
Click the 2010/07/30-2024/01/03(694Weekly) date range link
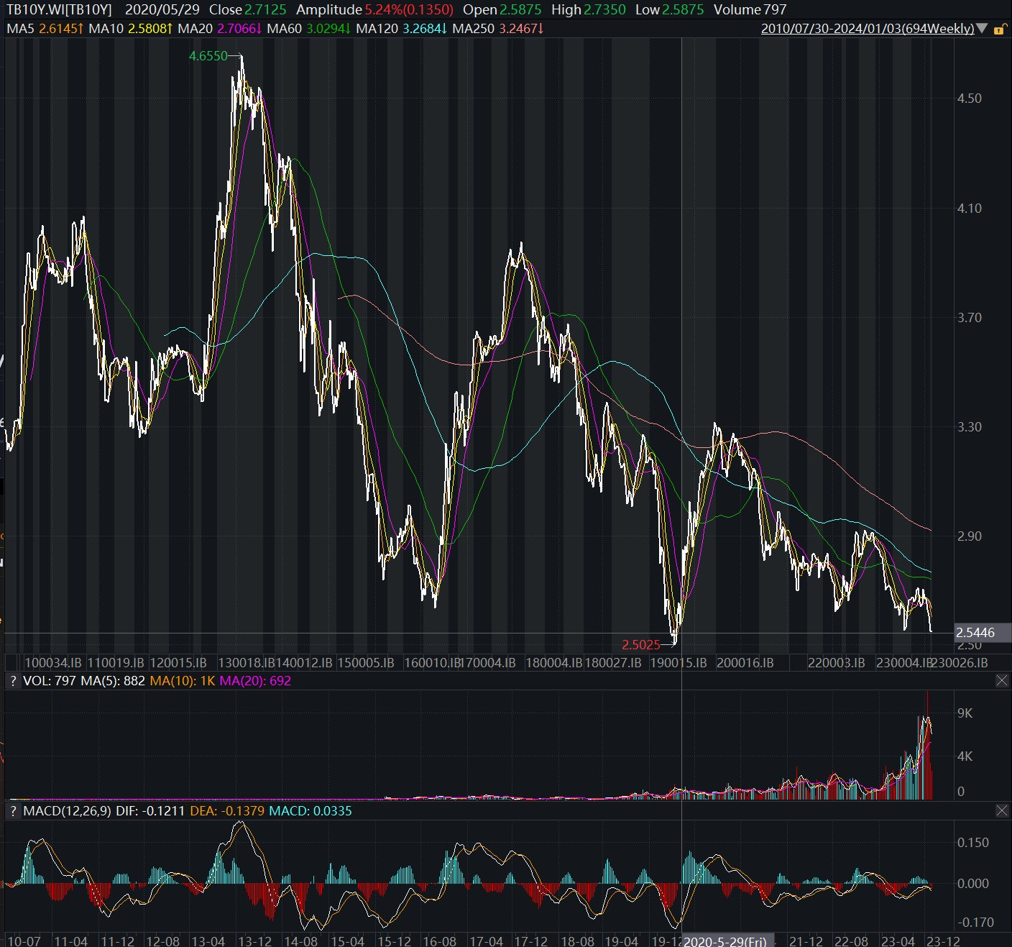pyautogui.click(x=868, y=29)
